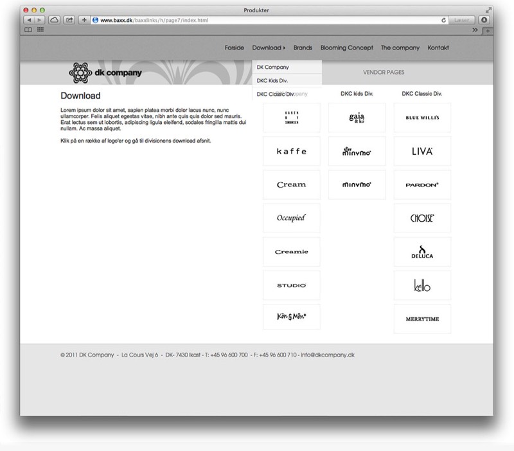Open the DELUCA brand logo tile
514x451 pixels.
[422, 252]
